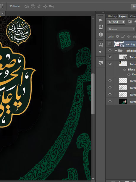Lock layer position move icon

[129, 36]
